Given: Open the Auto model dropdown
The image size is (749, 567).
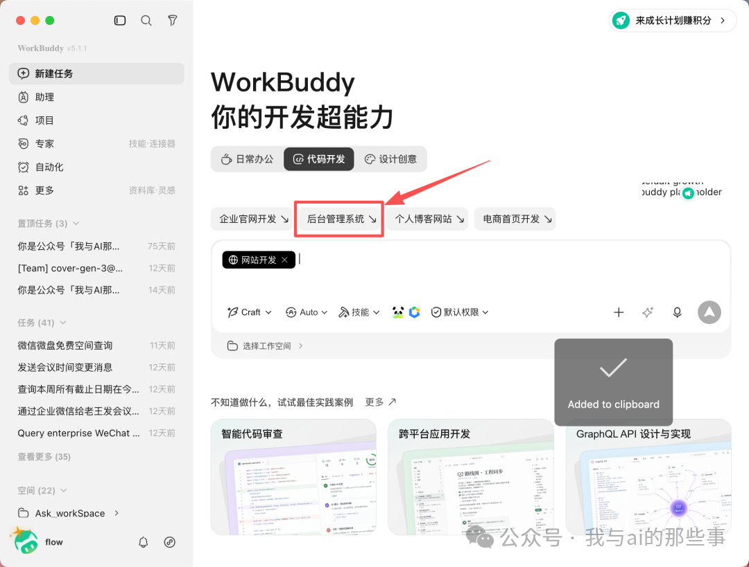Looking at the screenshot, I should click(307, 312).
